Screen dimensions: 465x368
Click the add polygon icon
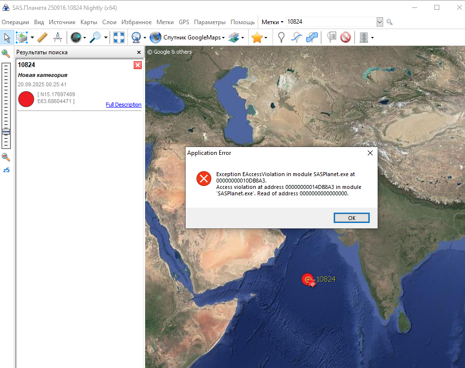311,37
